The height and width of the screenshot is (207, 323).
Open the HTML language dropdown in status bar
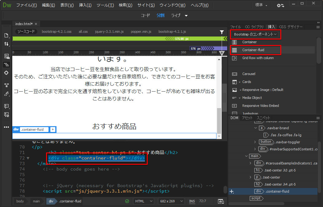[144, 201]
